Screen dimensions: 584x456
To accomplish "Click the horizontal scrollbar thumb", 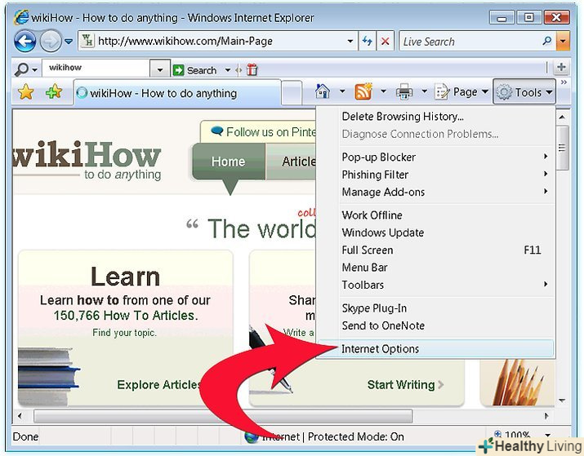I will click(x=223, y=416).
